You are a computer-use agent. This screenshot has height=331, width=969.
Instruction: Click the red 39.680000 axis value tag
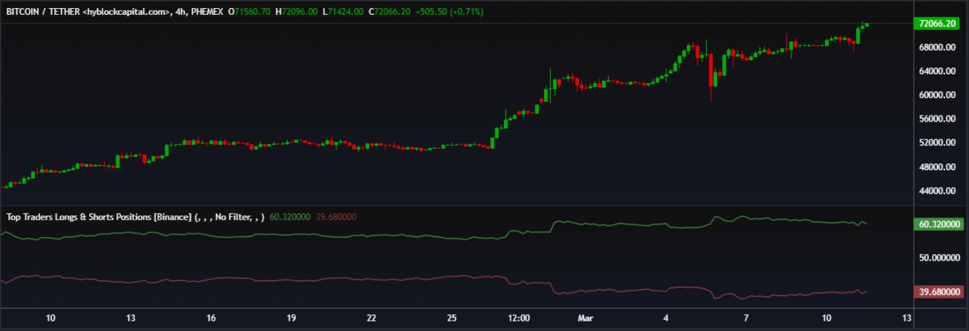tap(938, 292)
